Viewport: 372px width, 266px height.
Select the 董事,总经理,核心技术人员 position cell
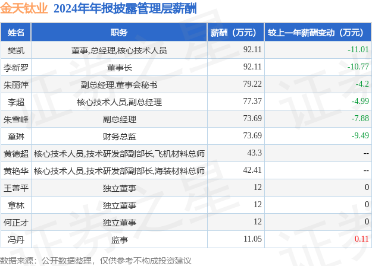coord(119,50)
